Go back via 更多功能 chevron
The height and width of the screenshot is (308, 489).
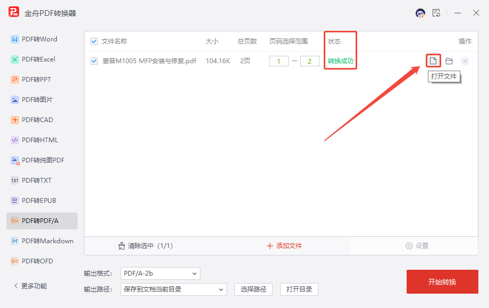[x=16, y=286]
